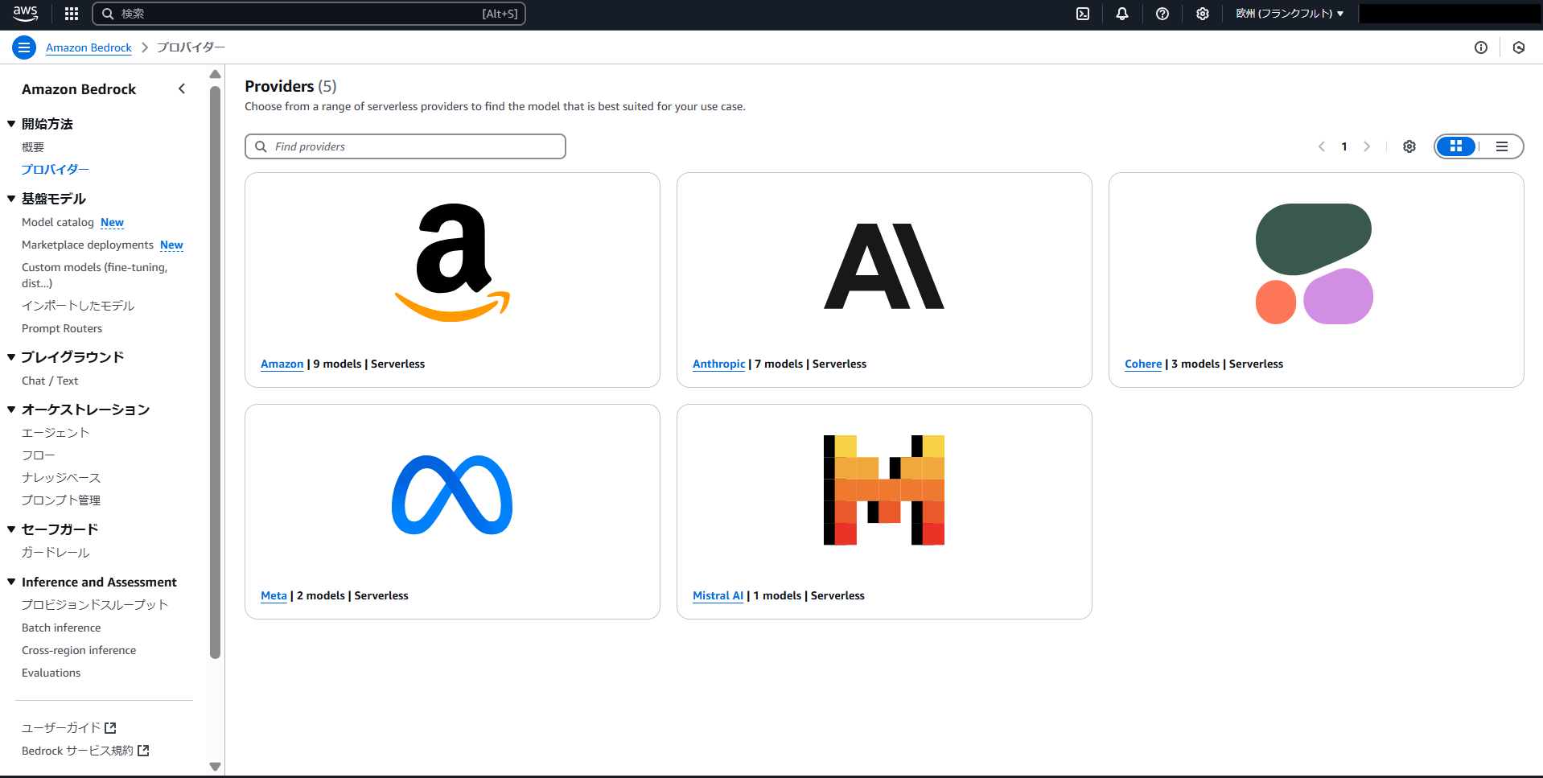Open 概要 in the sidebar

[33, 147]
